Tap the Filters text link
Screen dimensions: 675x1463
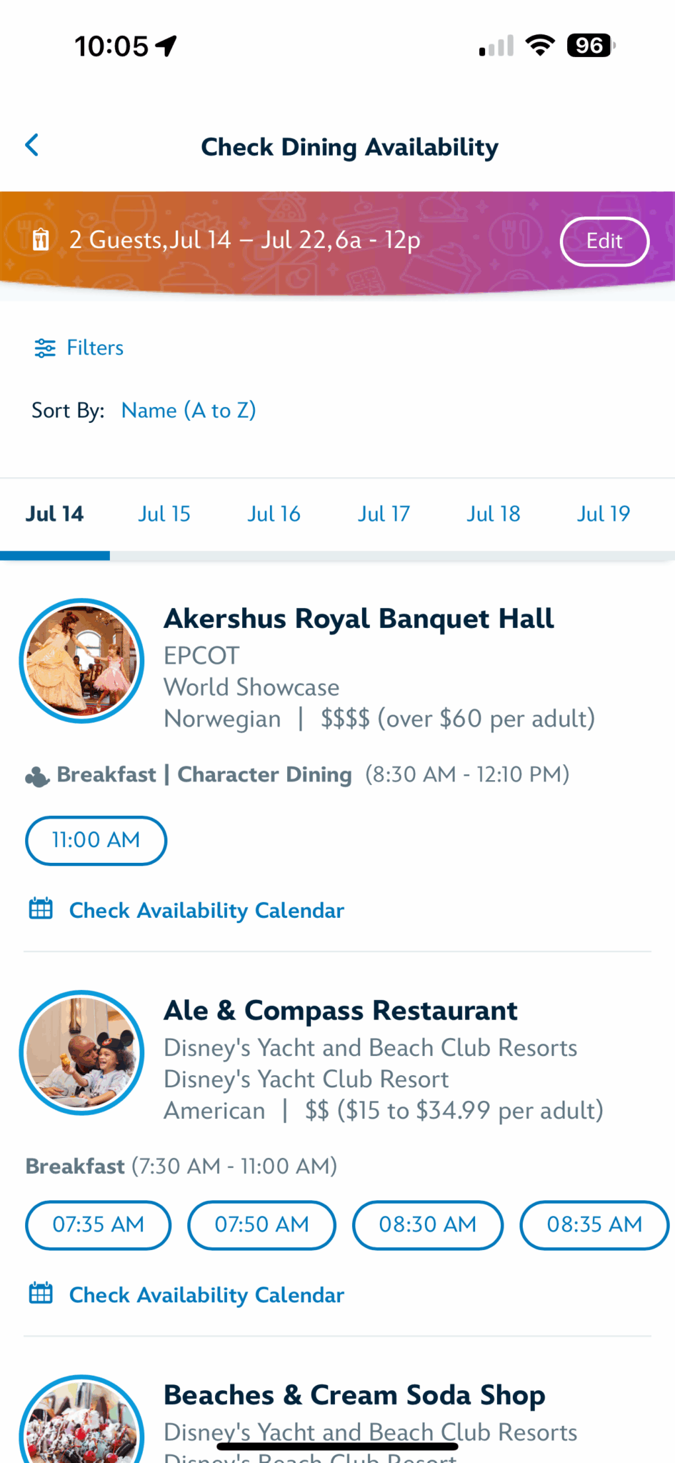pos(95,348)
